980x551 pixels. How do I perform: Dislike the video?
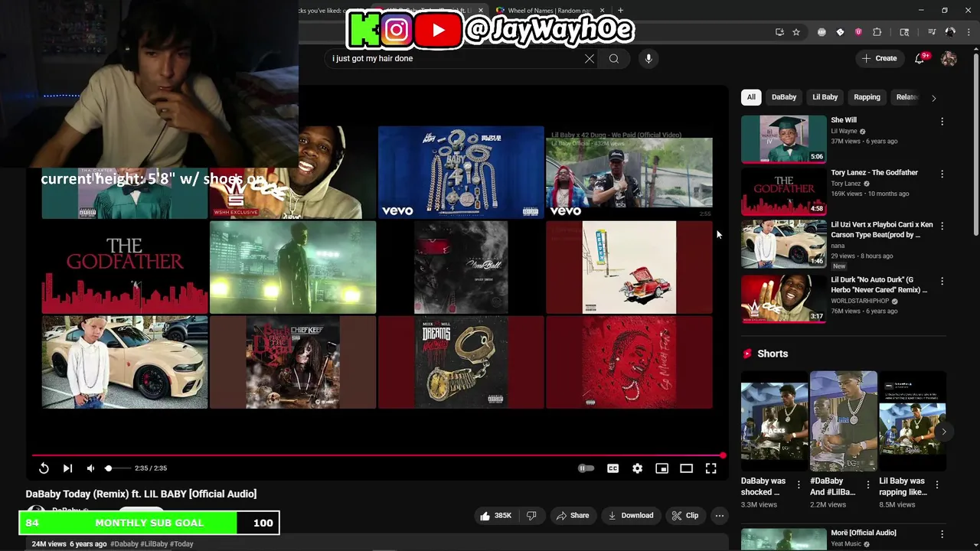(531, 516)
